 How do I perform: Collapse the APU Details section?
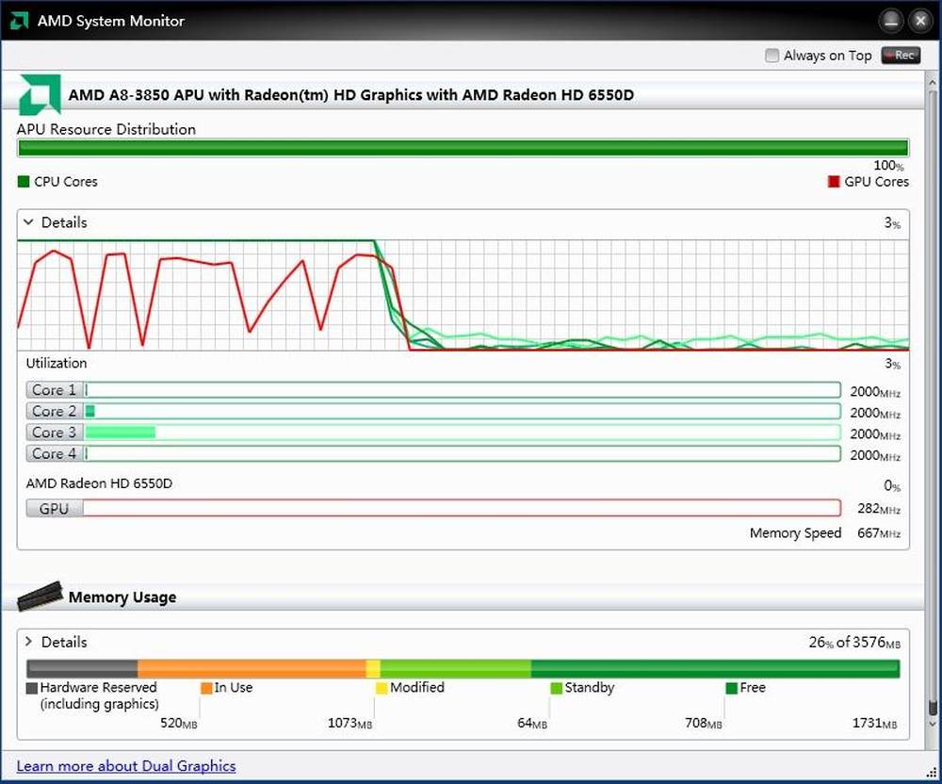click(28, 222)
